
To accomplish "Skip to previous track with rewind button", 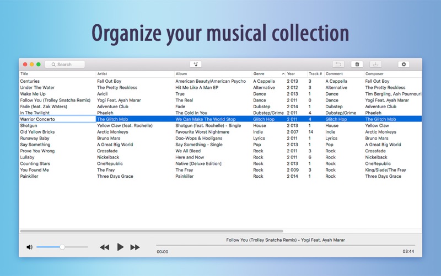I will (x=104, y=247).
